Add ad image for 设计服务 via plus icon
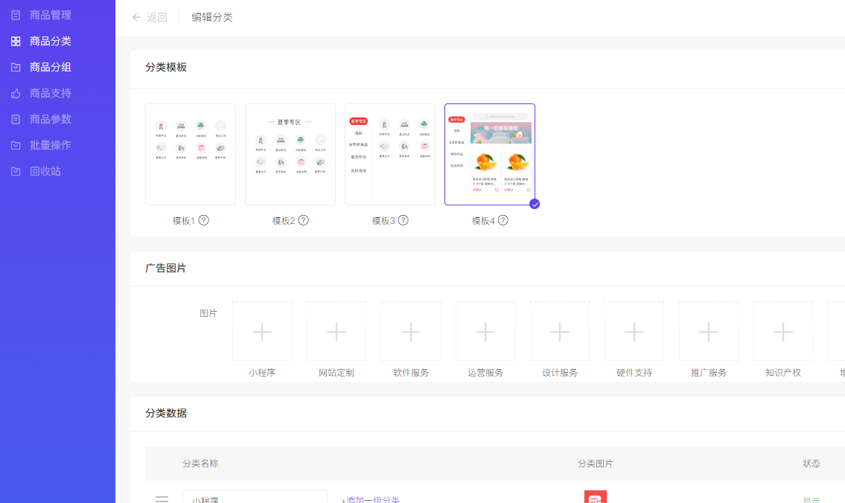This screenshot has width=845, height=503. [x=560, y=331]
